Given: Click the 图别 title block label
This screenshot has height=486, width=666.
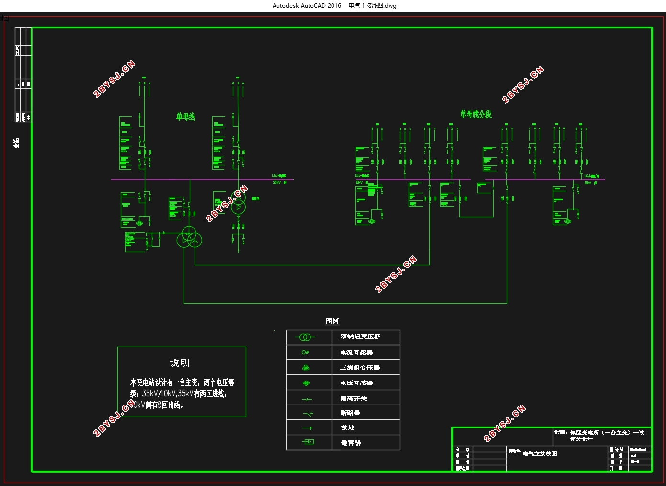Looking at the screenshot, I should coord(617,456).
